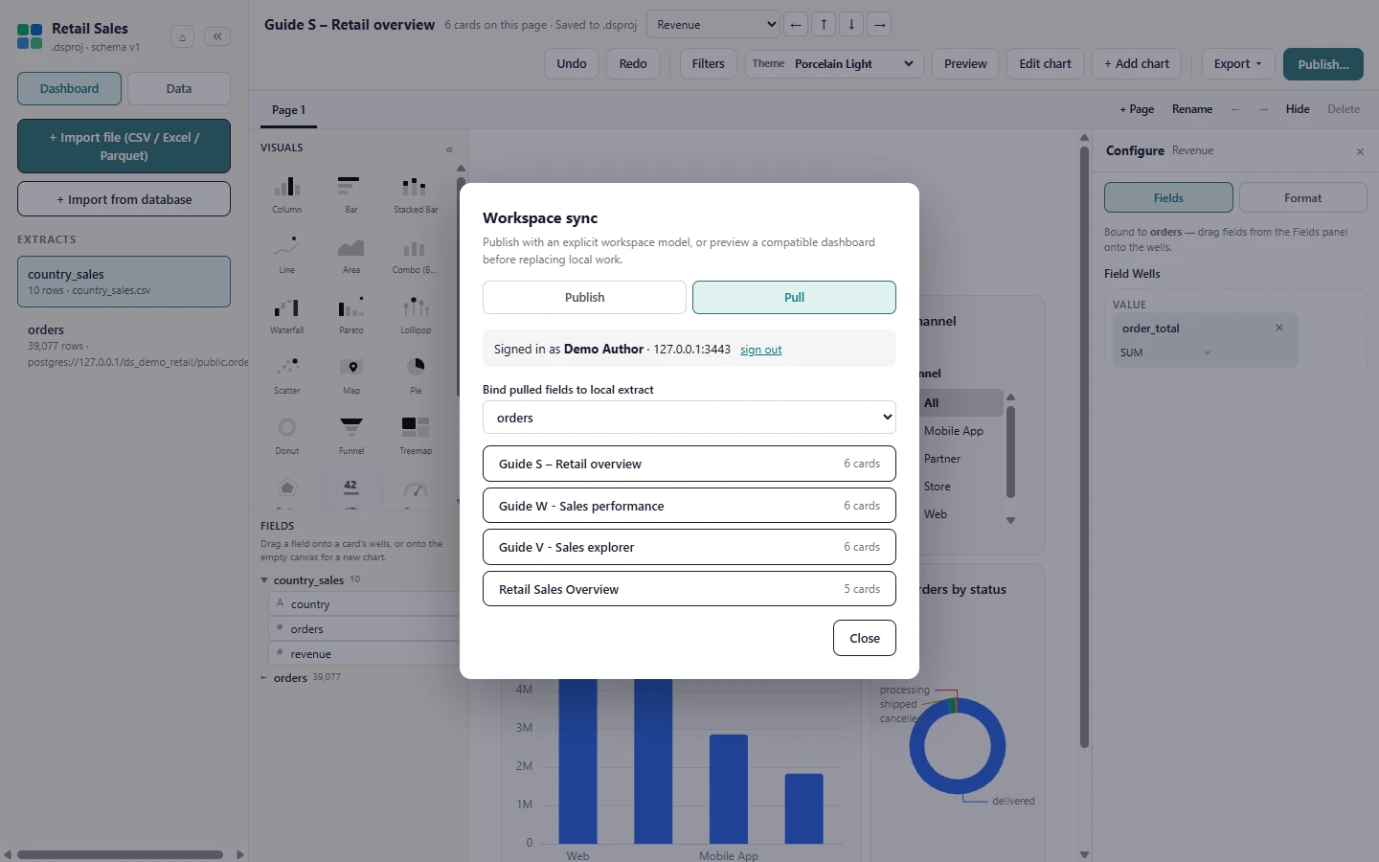This screenshot has width=1379, height=862.
Task: Switch to the Fields tab in Configure
Action: (1168, 198)
